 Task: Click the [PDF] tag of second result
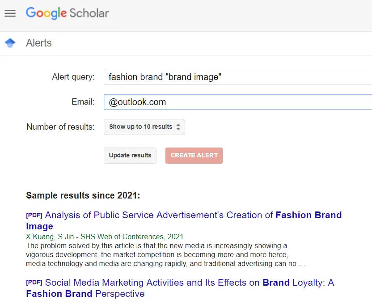click(34, 283)
